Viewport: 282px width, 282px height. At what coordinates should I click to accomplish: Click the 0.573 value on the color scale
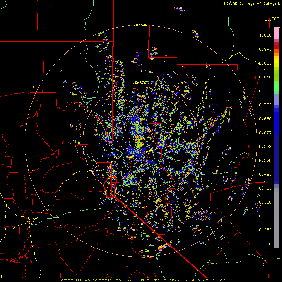pos(265,147)
